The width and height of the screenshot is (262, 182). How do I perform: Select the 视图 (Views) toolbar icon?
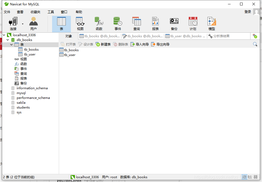[x=80, y=23]
